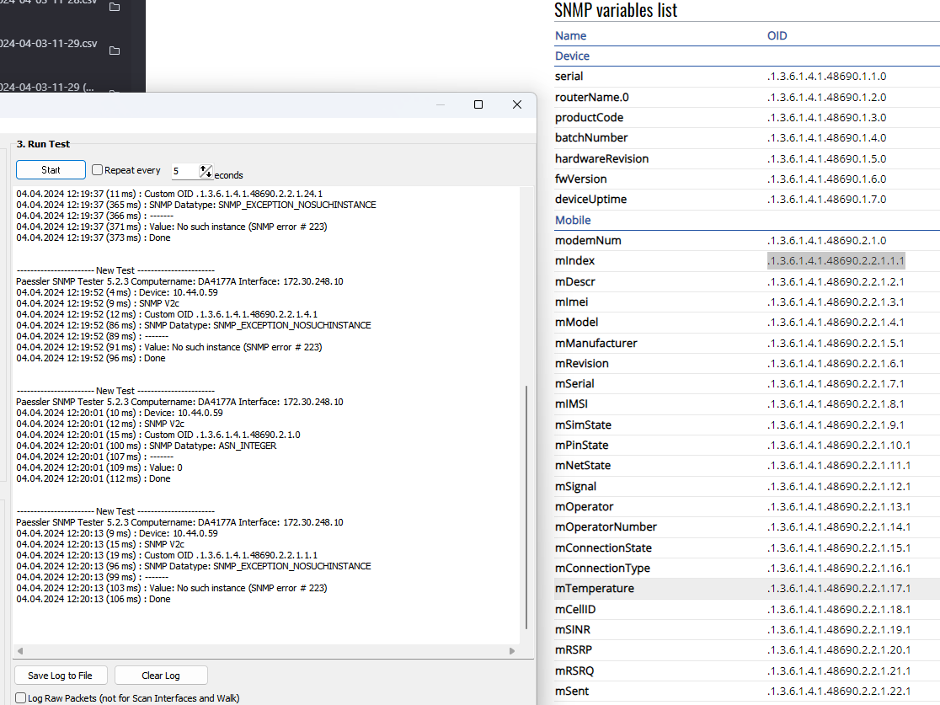Select mPinState variable name
This screenshot has width=940, height=705.
(581, 446)
